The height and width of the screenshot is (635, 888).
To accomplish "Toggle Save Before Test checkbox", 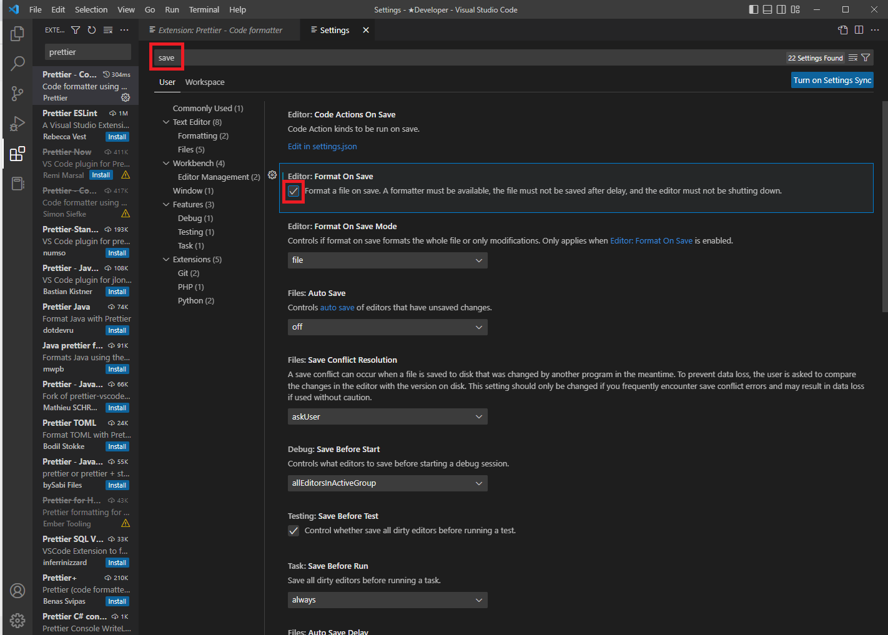I will click(x=294, y=531).
